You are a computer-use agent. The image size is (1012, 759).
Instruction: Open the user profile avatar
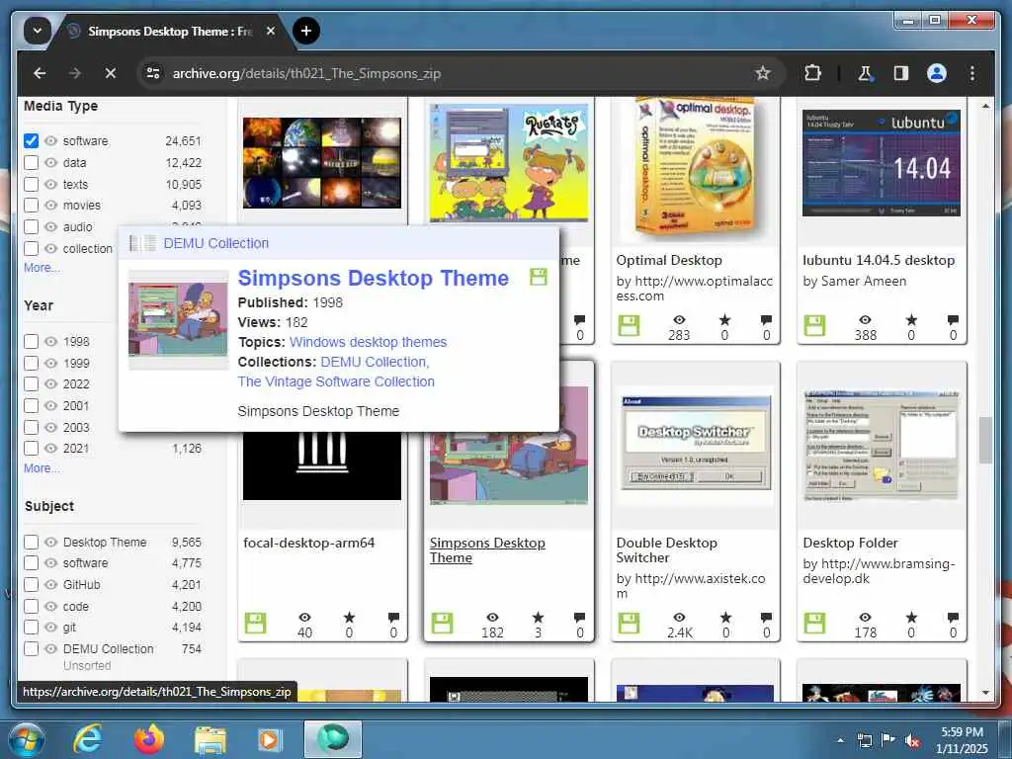pos(937,73)
